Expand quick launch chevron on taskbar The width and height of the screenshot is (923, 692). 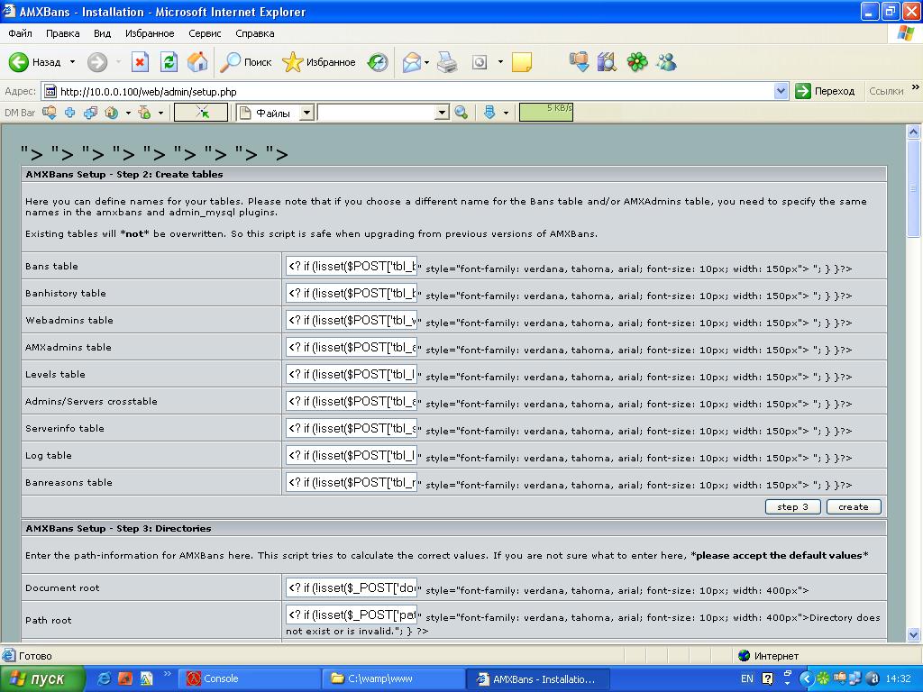click(x=167, y=674)
